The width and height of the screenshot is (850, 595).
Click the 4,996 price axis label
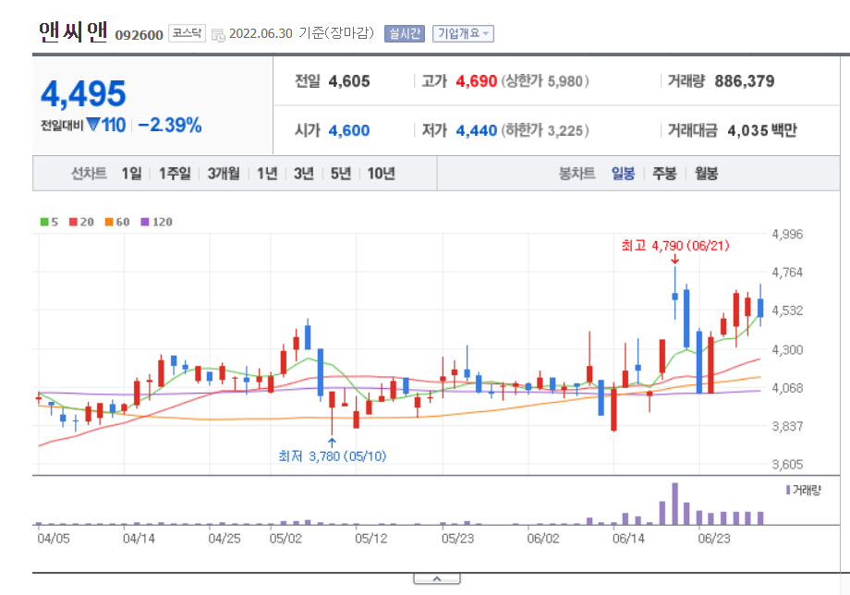(787, 234)
